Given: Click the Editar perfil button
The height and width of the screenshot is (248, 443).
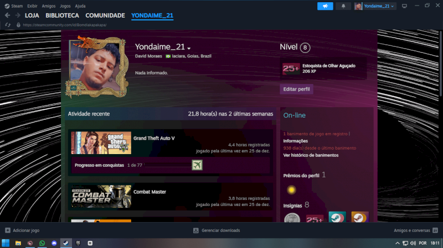Looking at the screenshot, I should pyautogui.click(x=296, y=89).
